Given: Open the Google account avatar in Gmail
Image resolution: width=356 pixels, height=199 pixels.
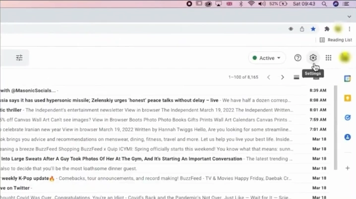Looking at the screenshot, I should [345, 57].
